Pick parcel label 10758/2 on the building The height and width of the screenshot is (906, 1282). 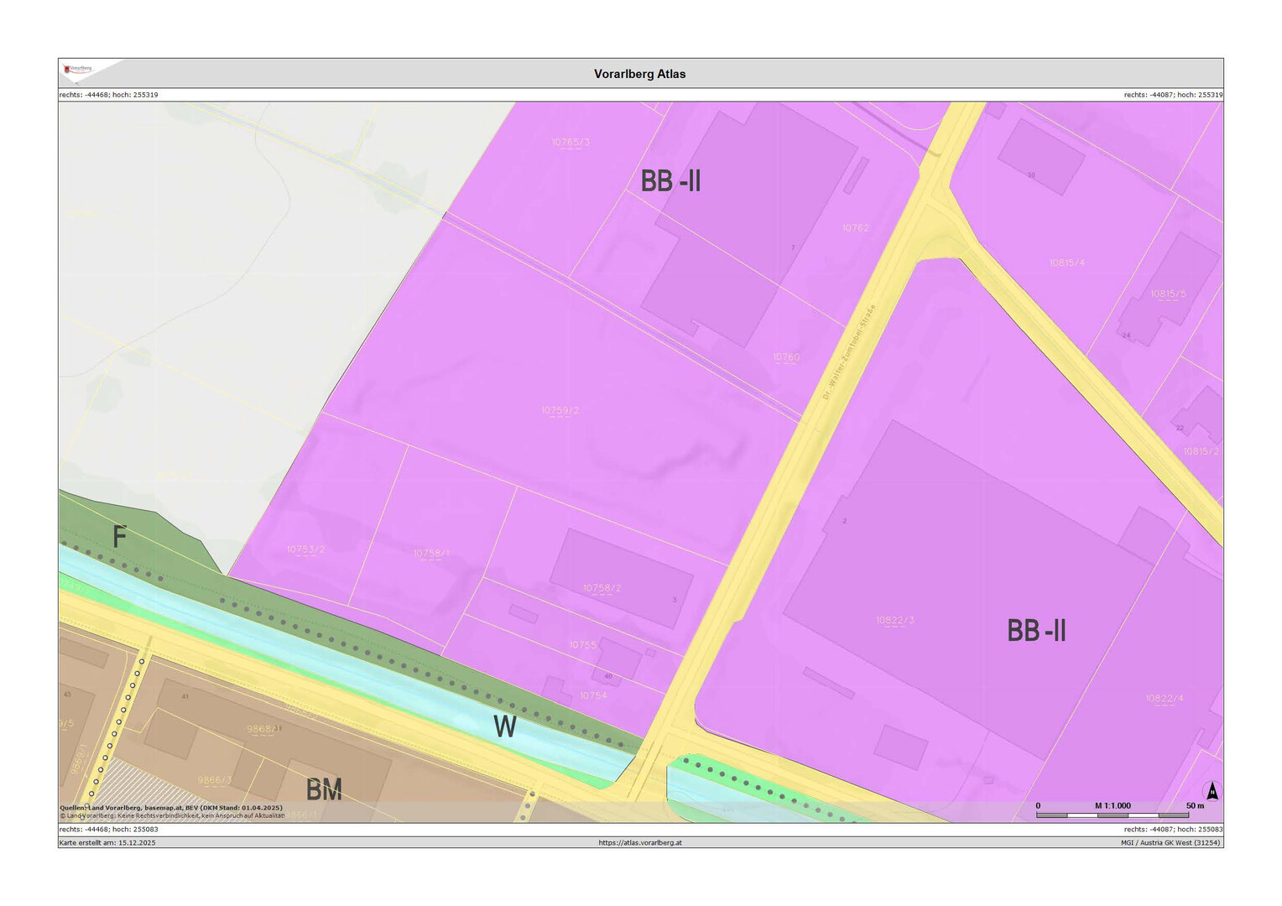(602, 588)
